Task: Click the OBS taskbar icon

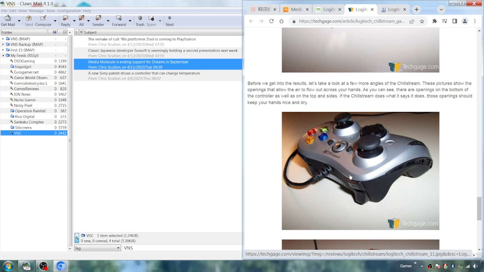Action: coord(43,266)
